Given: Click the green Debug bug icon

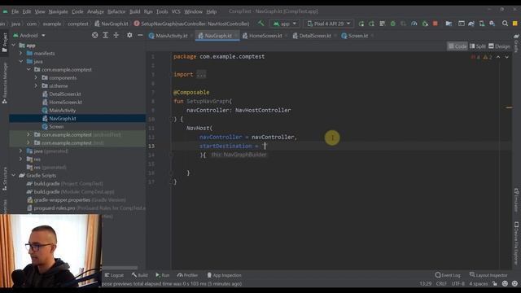Looking at the screenshot, I should point(392,24).
